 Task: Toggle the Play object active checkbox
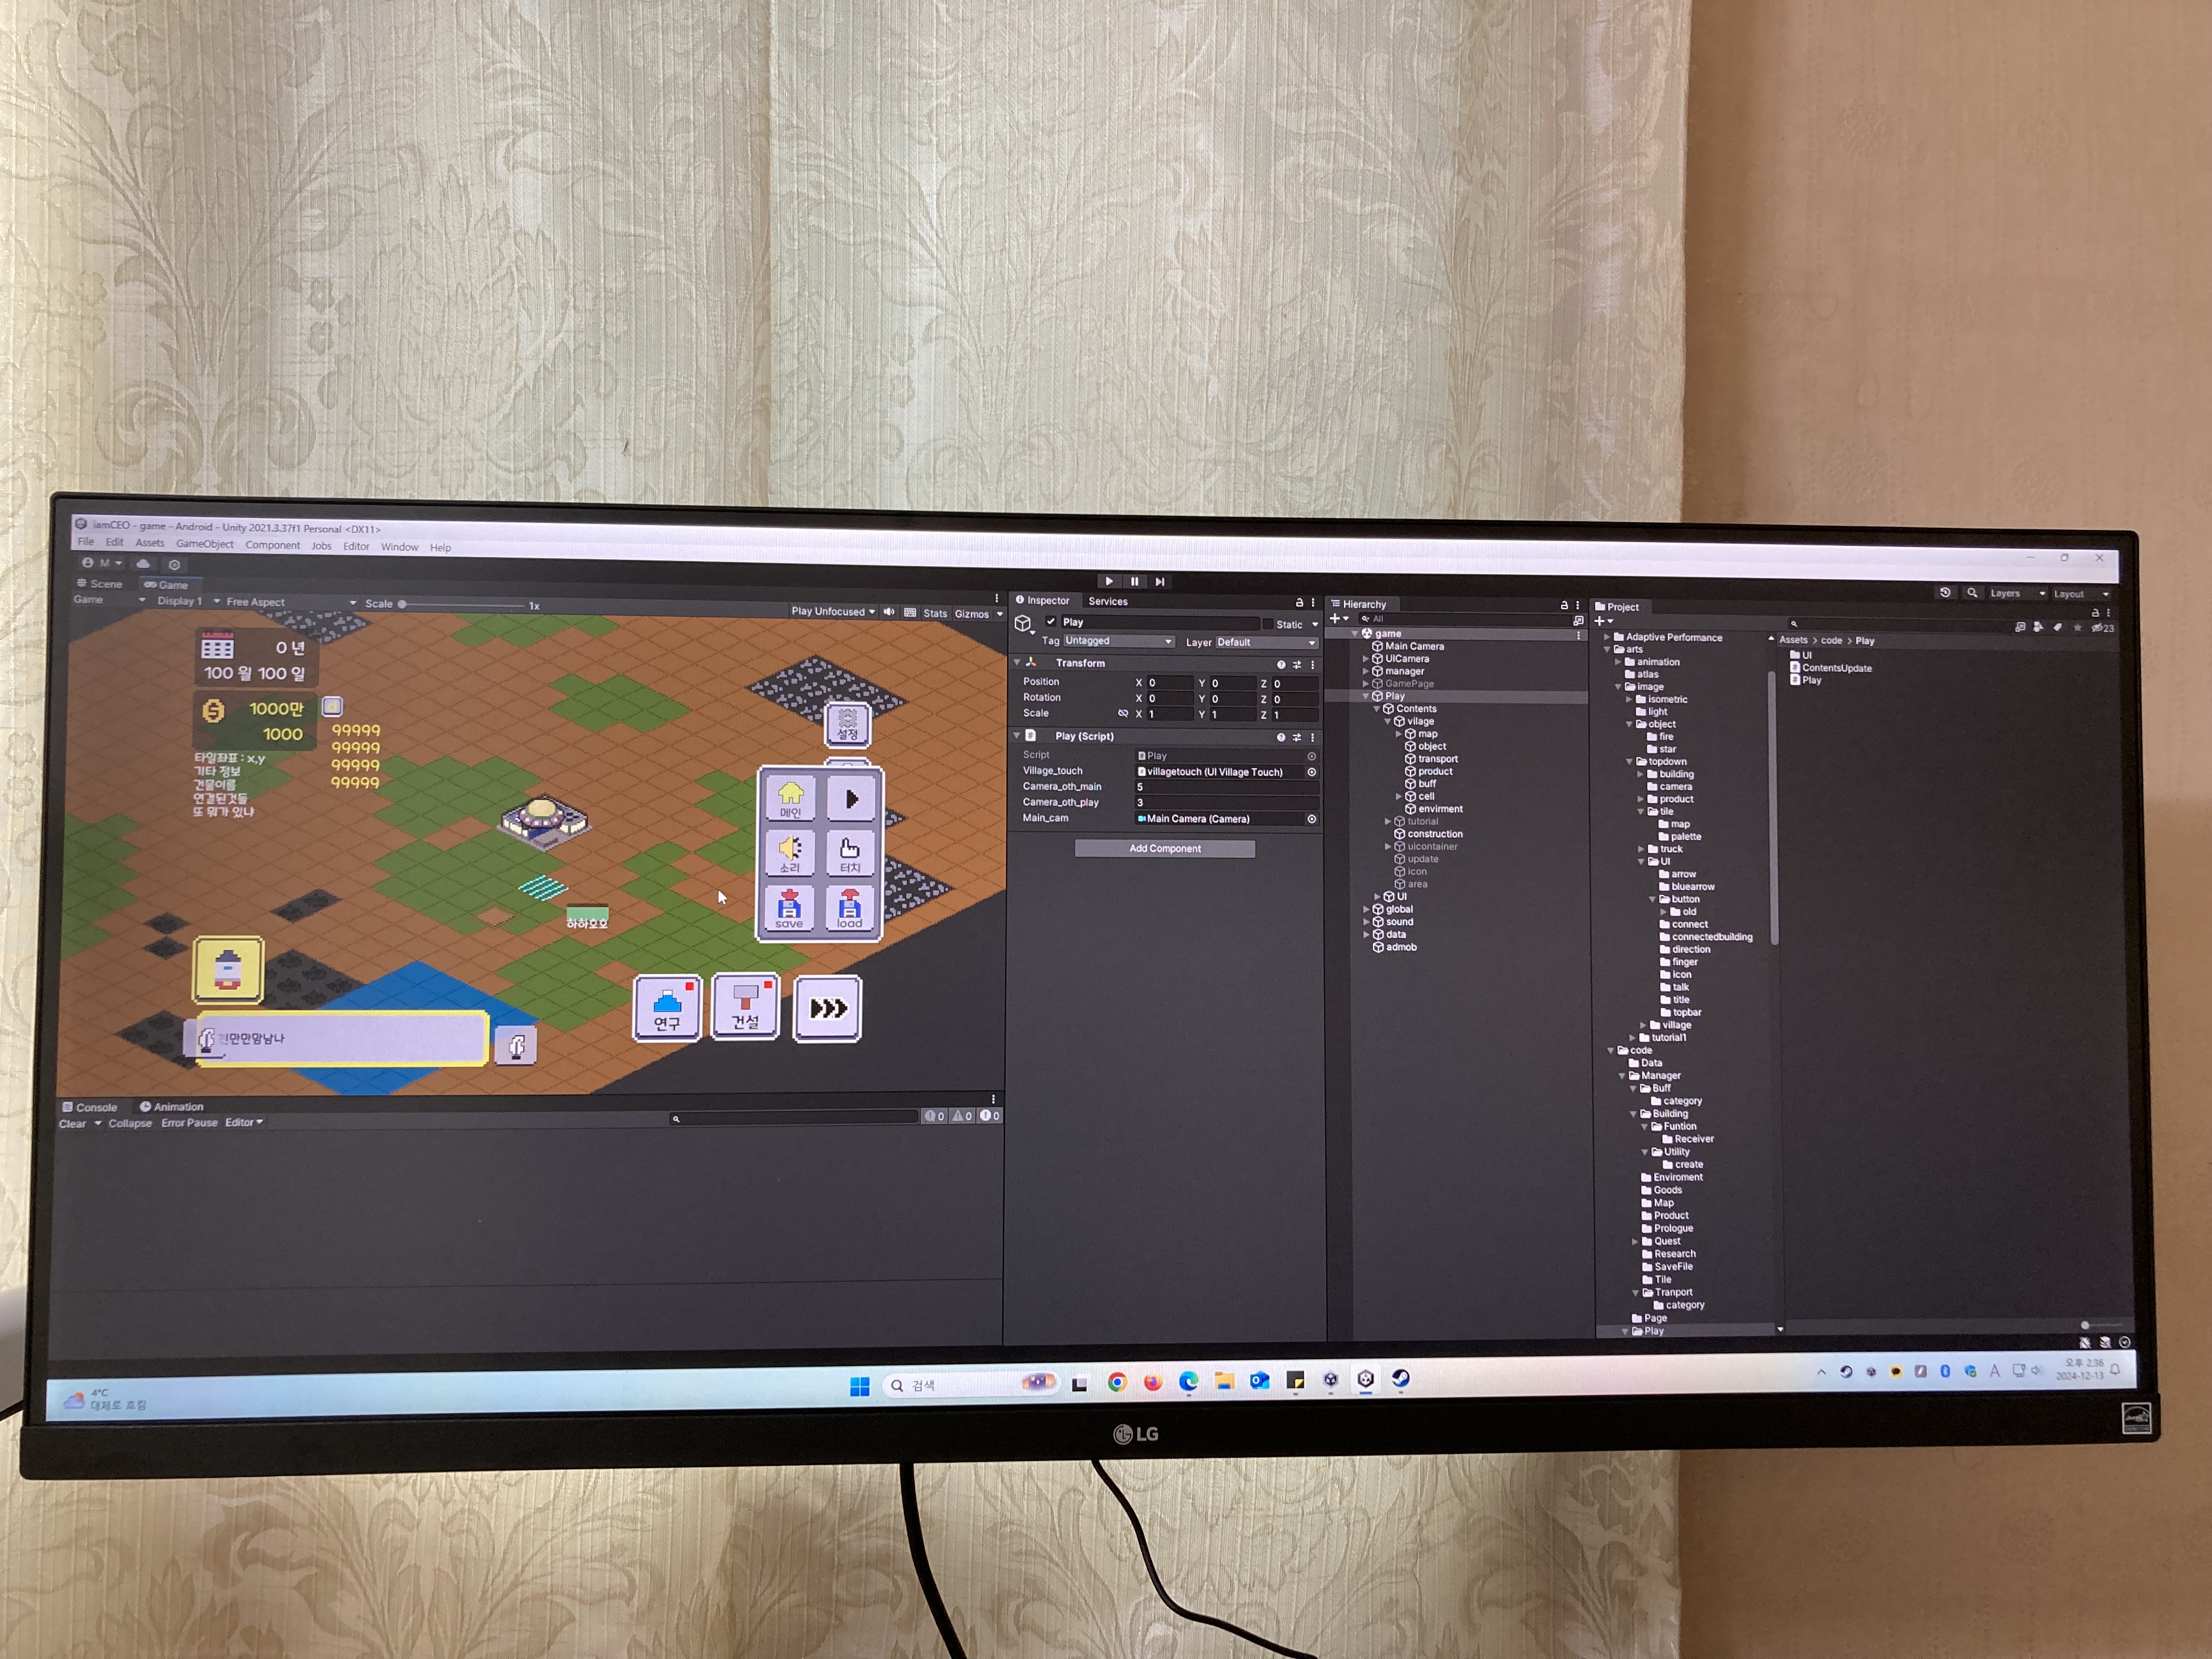click(1051, 622)
